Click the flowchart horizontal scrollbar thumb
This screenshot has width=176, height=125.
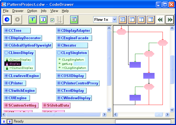(x=158, y=114)
